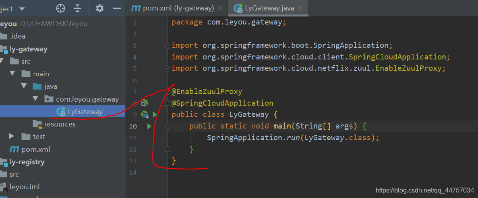Screen dimensions: 478x198
Task: Expand the test folder arrow
Action: tap(12, 136)
